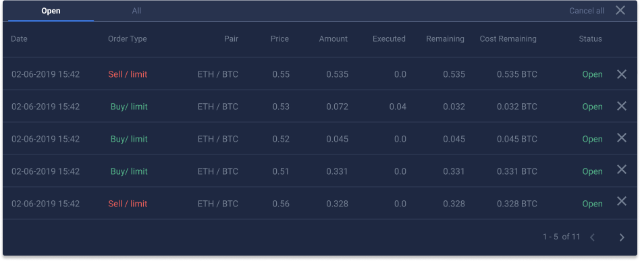Sort by the Order Type column header
The width and height of the screenshot is (640, 261).
click(128, 39)
